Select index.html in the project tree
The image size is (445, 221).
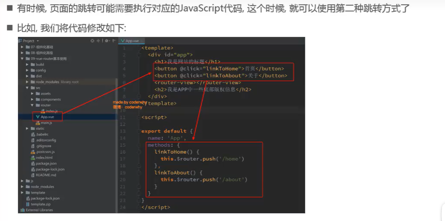(44, 158)
